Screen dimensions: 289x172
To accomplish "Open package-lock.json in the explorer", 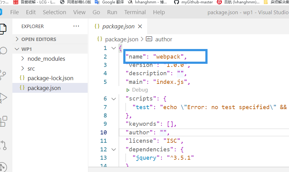I will click(x=50, y=78).
